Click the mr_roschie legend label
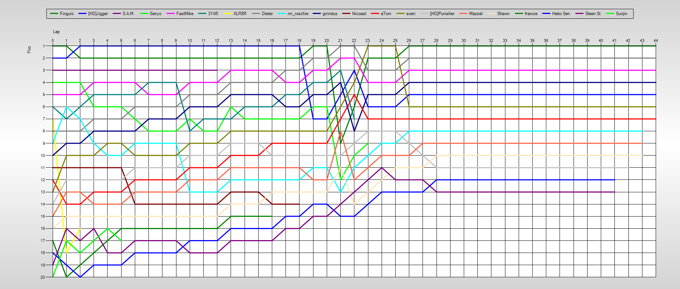Viewport: 680px width, 289px height. point(298,14)
